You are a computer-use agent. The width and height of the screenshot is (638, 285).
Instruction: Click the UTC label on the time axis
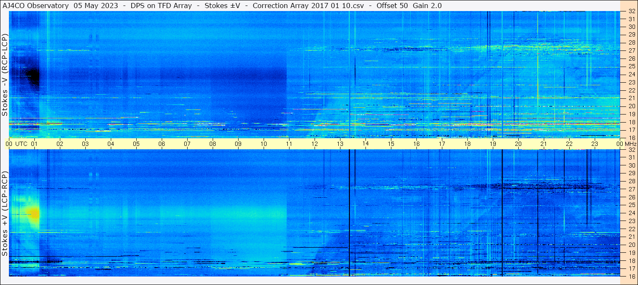point(22,144)
